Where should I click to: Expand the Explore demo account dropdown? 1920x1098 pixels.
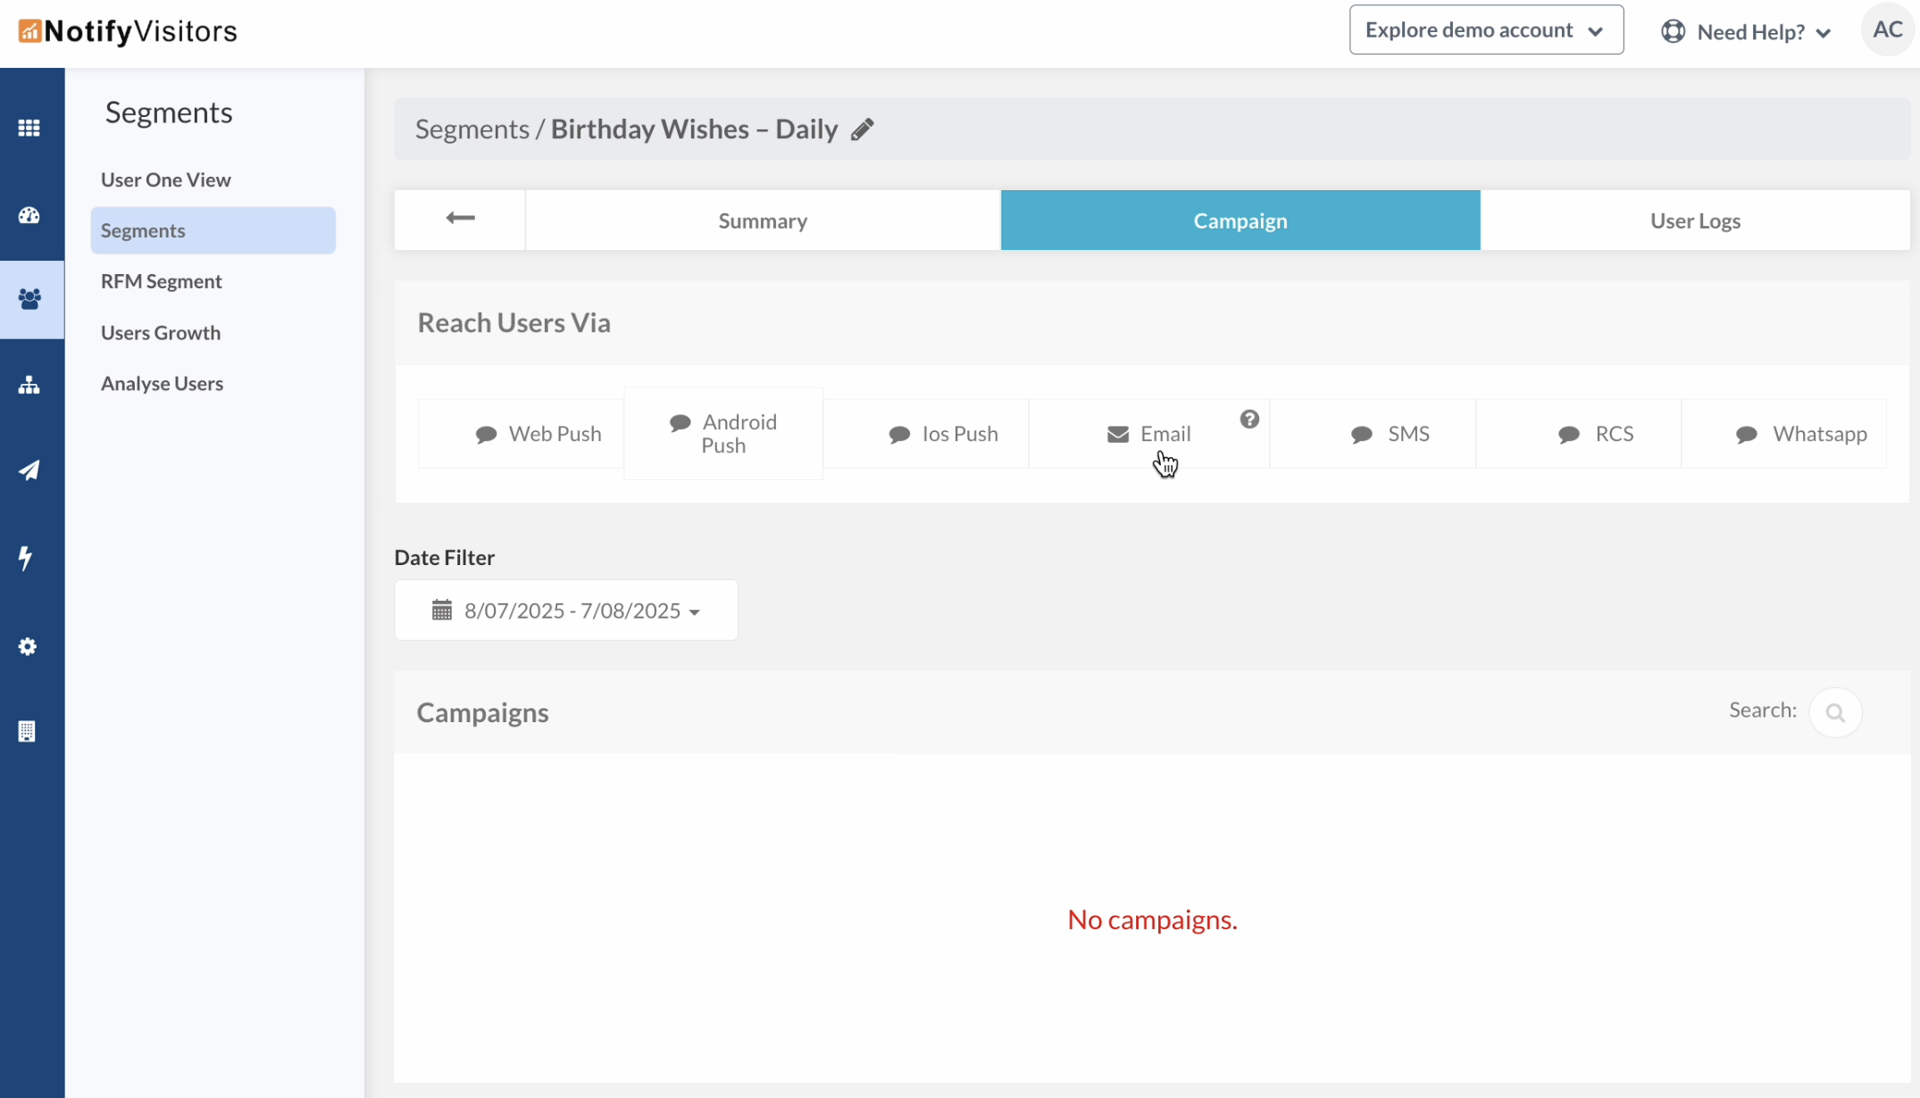1486,30
